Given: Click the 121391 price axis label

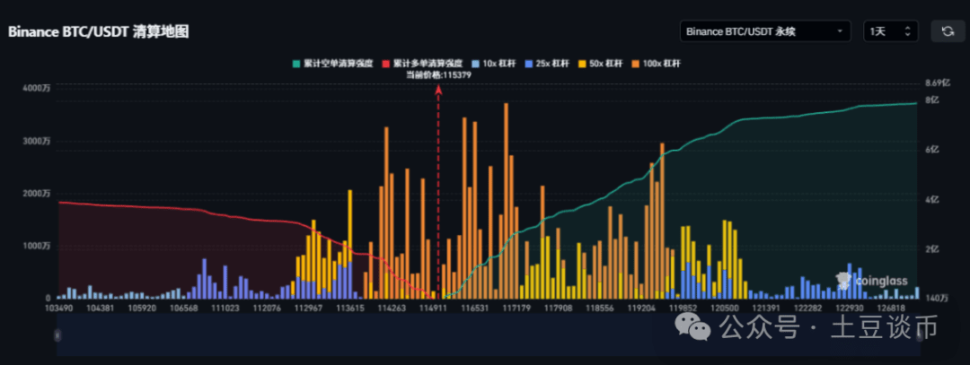Looking at the screenshot, I should tap(766, 308).
